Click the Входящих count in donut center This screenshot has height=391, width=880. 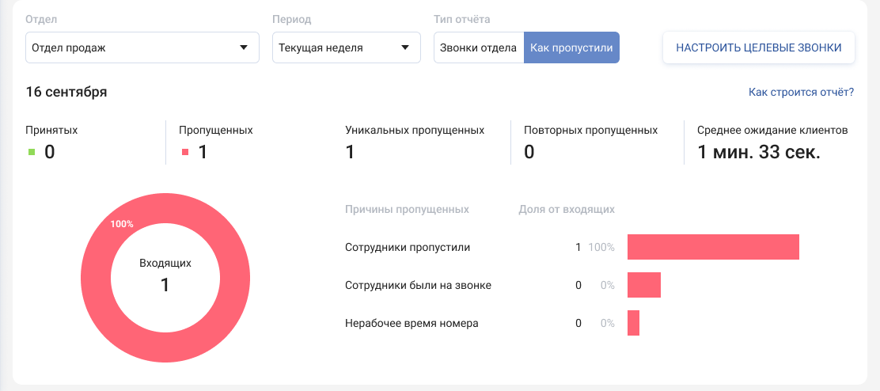tap(165, 285)
